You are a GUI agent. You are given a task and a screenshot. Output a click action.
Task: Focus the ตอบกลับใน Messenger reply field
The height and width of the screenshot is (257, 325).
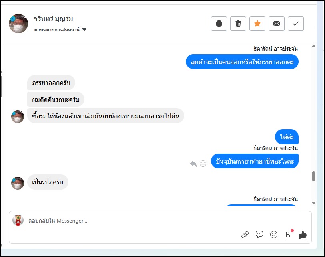[x=120, y=221]
